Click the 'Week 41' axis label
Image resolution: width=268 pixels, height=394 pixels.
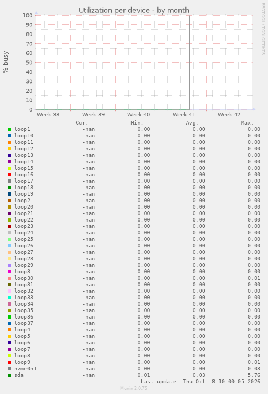coord(184,115)
